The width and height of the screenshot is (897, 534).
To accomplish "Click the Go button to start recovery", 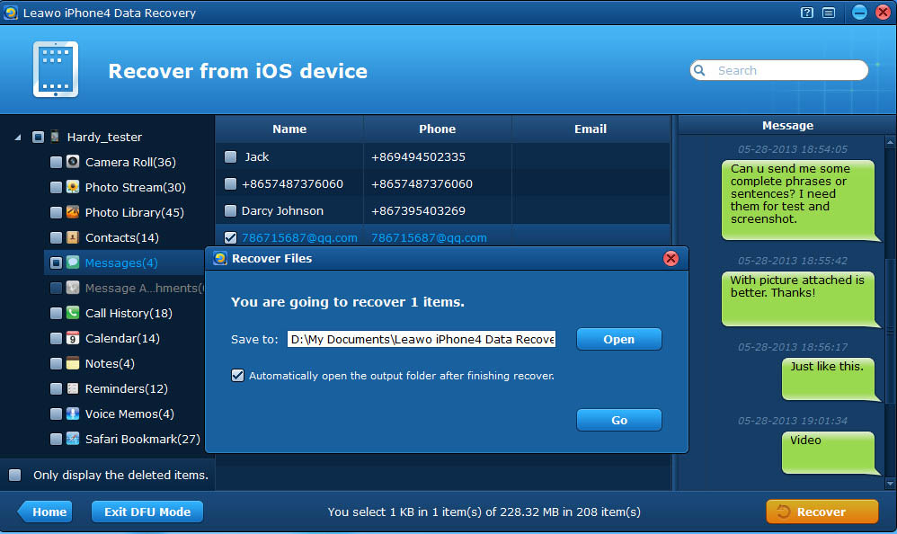I will (619, 420).
